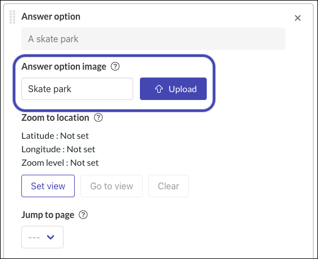
Task: Click the 'Longitude : Not set' text
Action: 58,149
